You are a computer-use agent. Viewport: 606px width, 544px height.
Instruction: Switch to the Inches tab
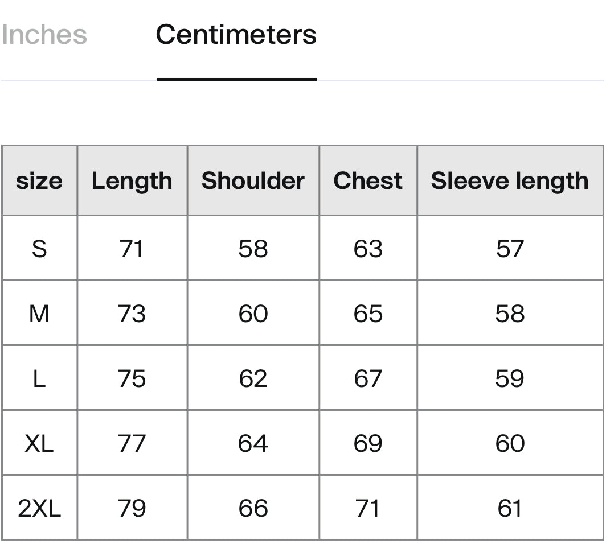(44, 35)
